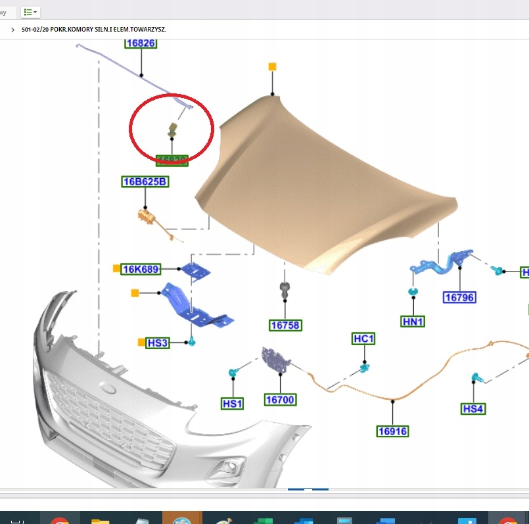The image size is (529, 524).
Task: Click the HN1 part label
Action: click(412, 322)
